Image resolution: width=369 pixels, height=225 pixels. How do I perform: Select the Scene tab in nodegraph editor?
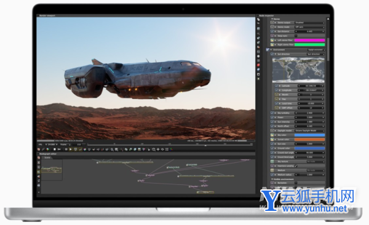pos(47,157)
